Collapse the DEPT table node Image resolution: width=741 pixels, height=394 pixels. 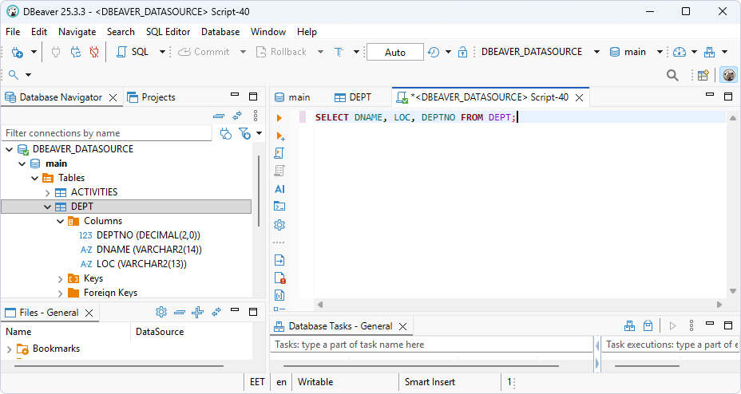coord(47,207)
